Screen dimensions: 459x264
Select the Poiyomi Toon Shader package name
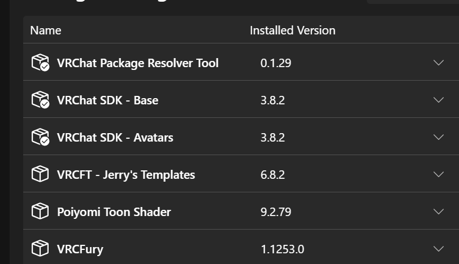tap(114, 212)
